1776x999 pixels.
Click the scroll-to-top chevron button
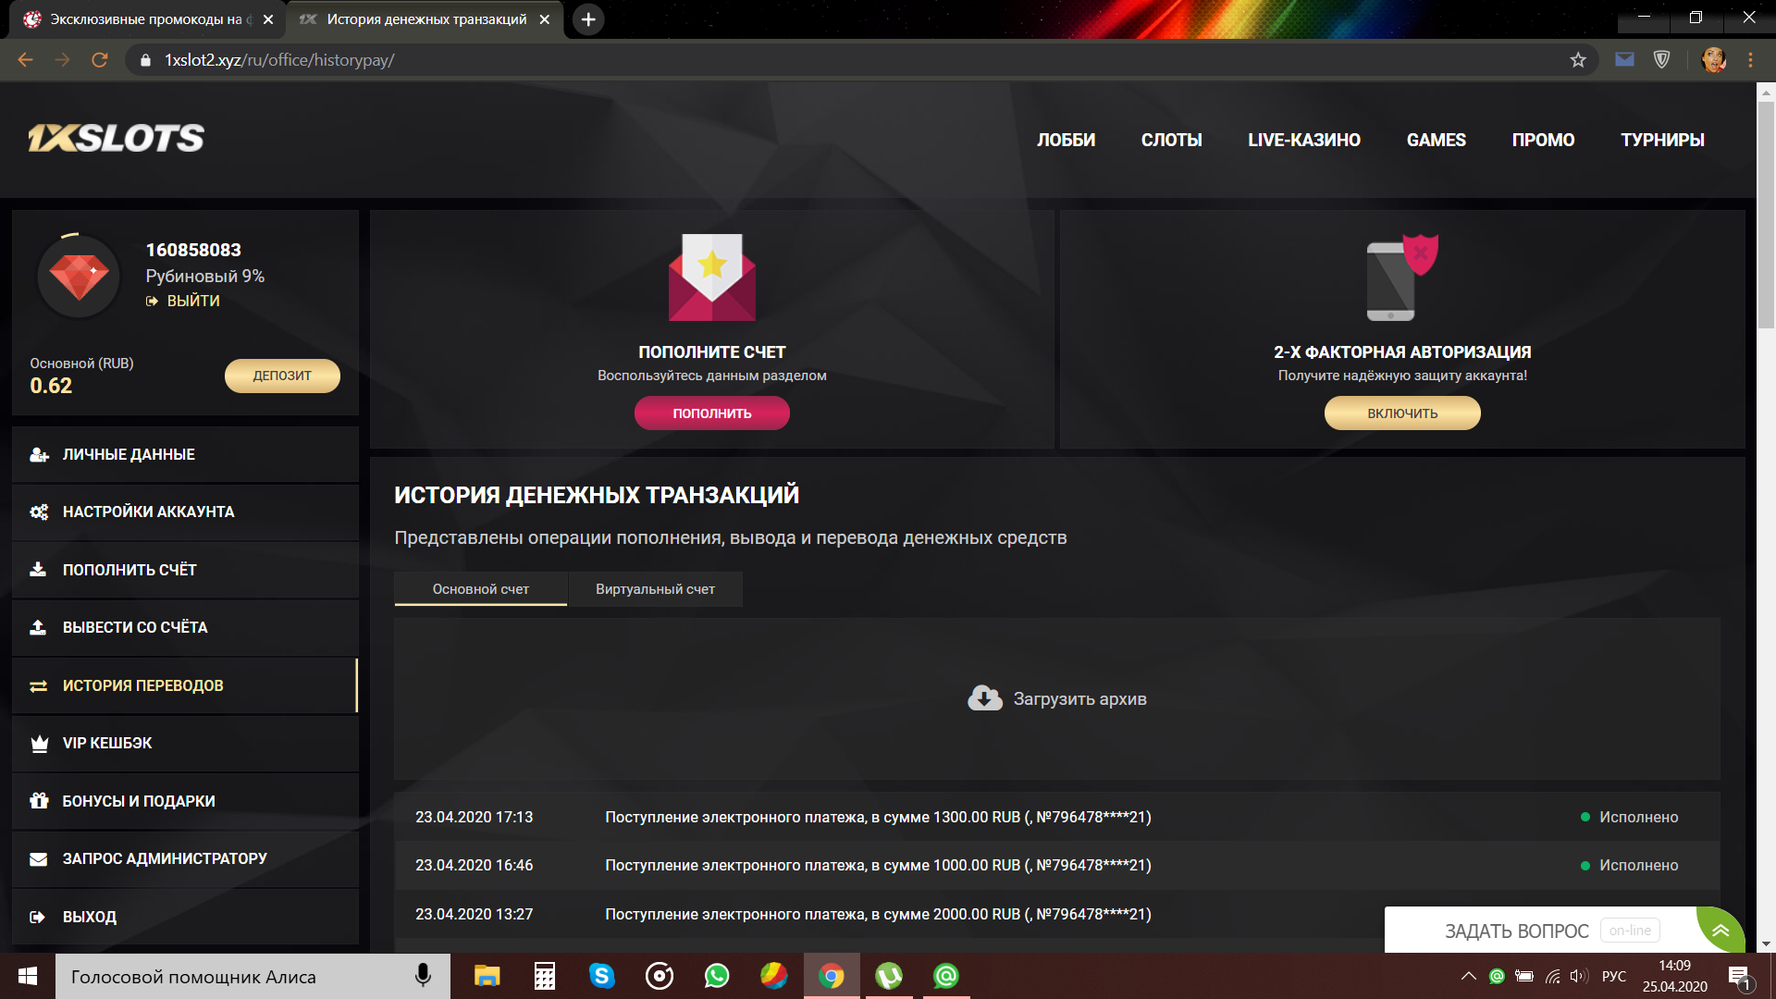coord(1720,931)
